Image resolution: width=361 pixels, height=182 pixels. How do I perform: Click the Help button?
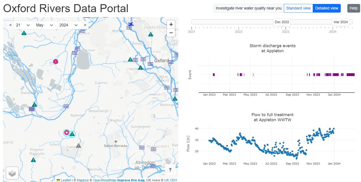(x=353, y=8)
